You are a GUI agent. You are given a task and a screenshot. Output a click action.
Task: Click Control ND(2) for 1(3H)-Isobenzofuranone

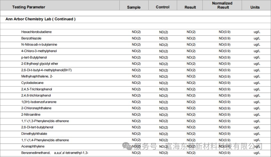pos(164,102)
